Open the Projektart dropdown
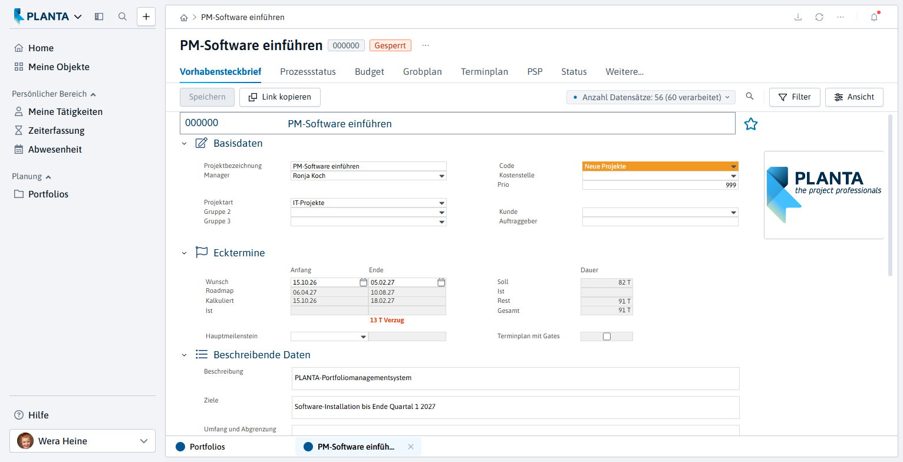 [441, 203]
